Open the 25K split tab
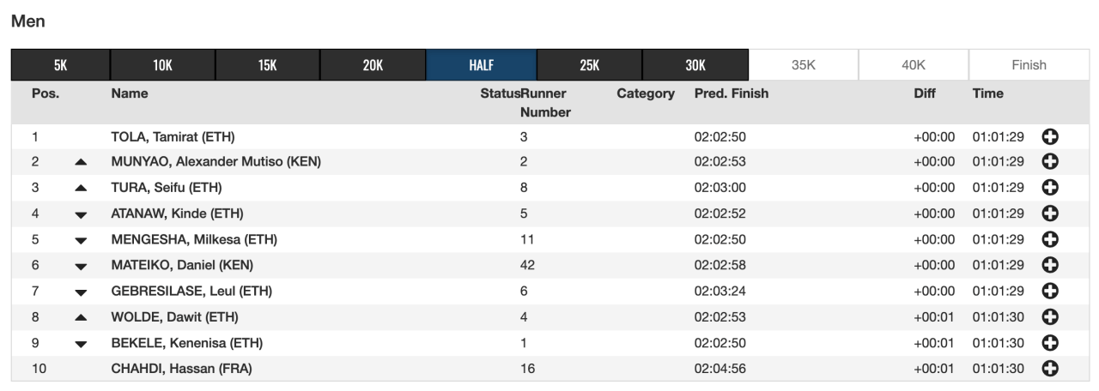The width and height of the screenshot is (1099, 391). pos(589,65)
